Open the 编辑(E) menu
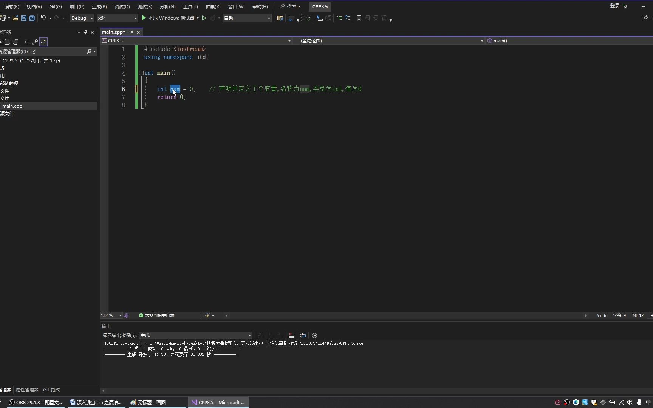The height and width of the screenshot is (408, 653). 12,6
